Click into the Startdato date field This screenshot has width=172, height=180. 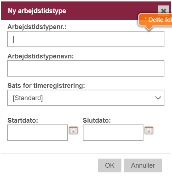[38, 132]
